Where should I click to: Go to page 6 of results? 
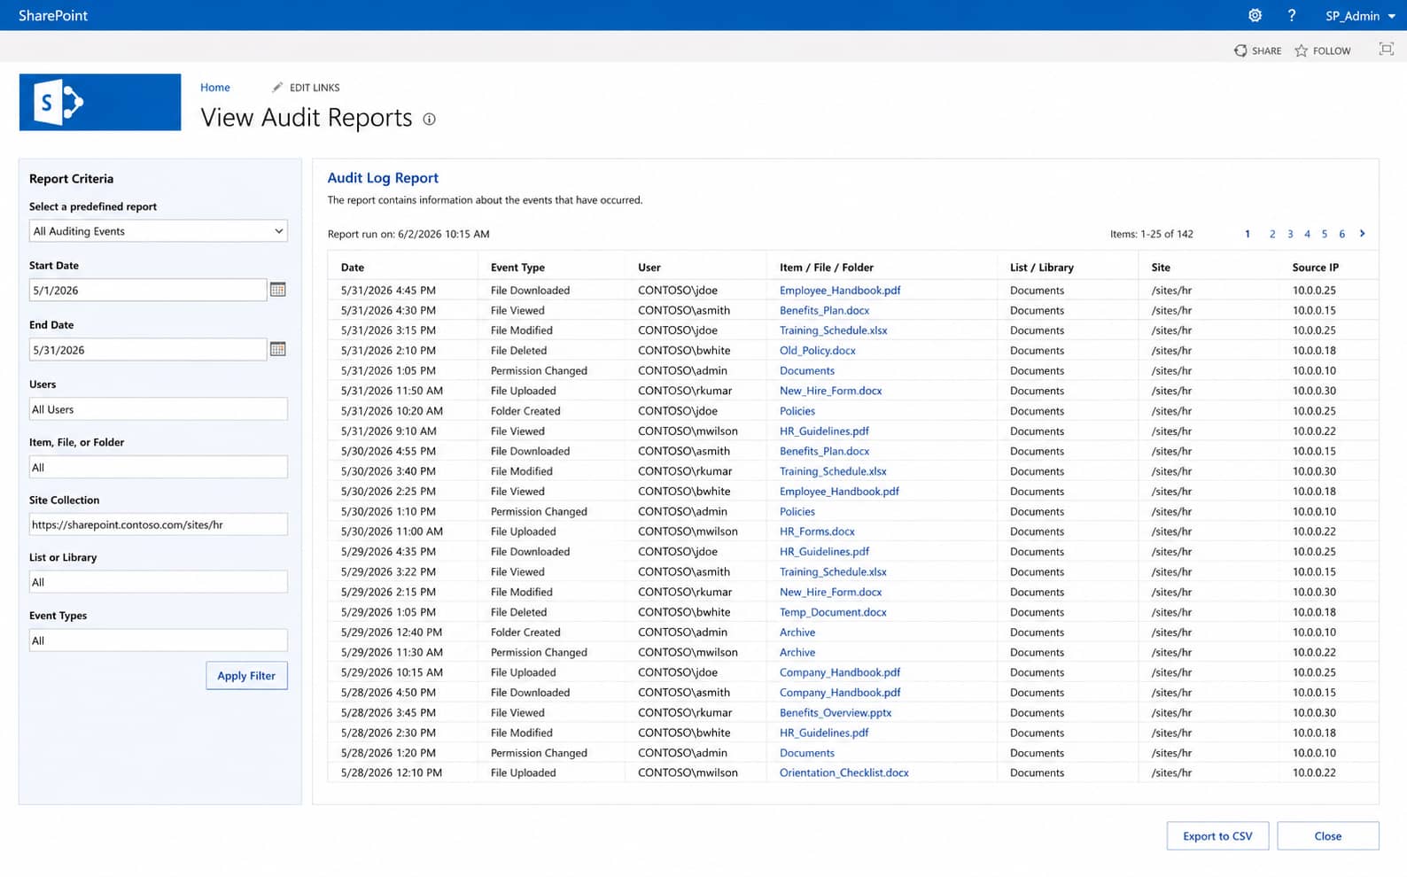pos(1342,234)
